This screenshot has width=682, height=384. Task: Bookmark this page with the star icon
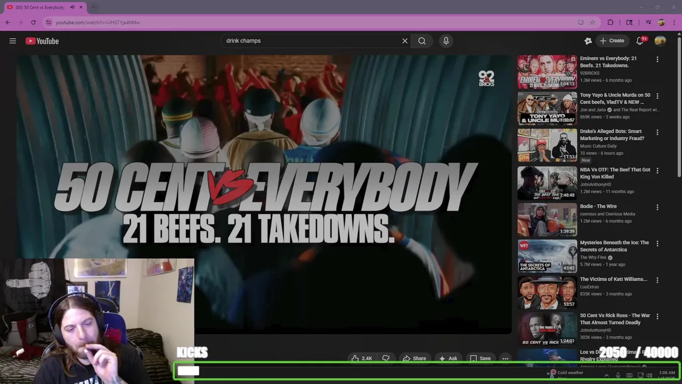pos(592,22)
